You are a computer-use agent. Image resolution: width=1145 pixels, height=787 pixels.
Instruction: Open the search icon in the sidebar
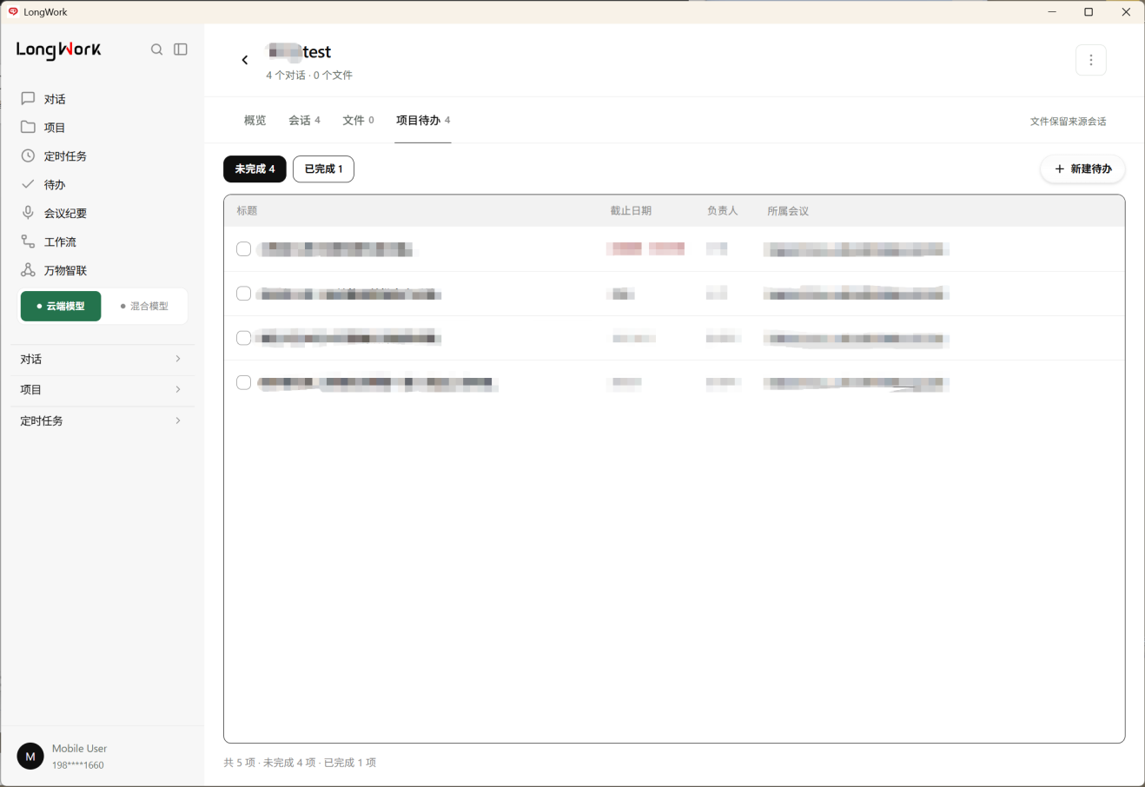pyautogui.click(x=156, y=50)
